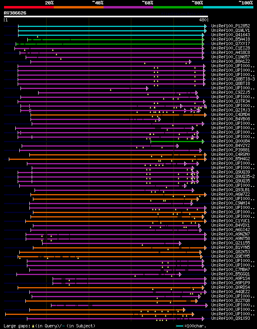
Task: Open hit UniRef100_Q7XYI7
Action: coord(230,43)
